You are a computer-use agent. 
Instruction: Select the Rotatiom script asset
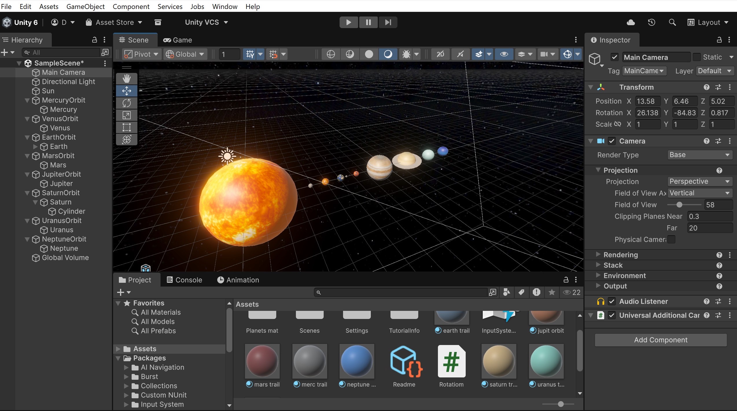pos(451,362)
